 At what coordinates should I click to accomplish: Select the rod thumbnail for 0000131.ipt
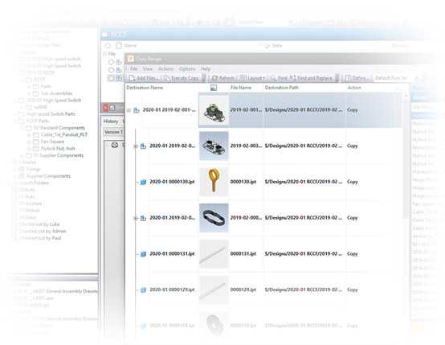[x=214, y=254]
